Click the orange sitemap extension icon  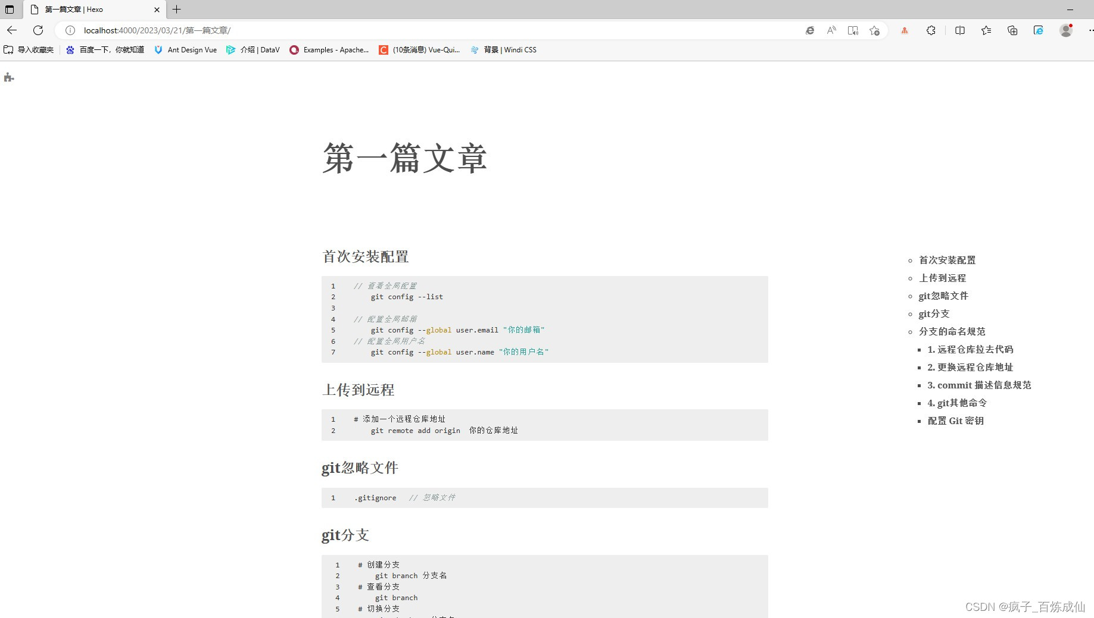pos(904,30)
